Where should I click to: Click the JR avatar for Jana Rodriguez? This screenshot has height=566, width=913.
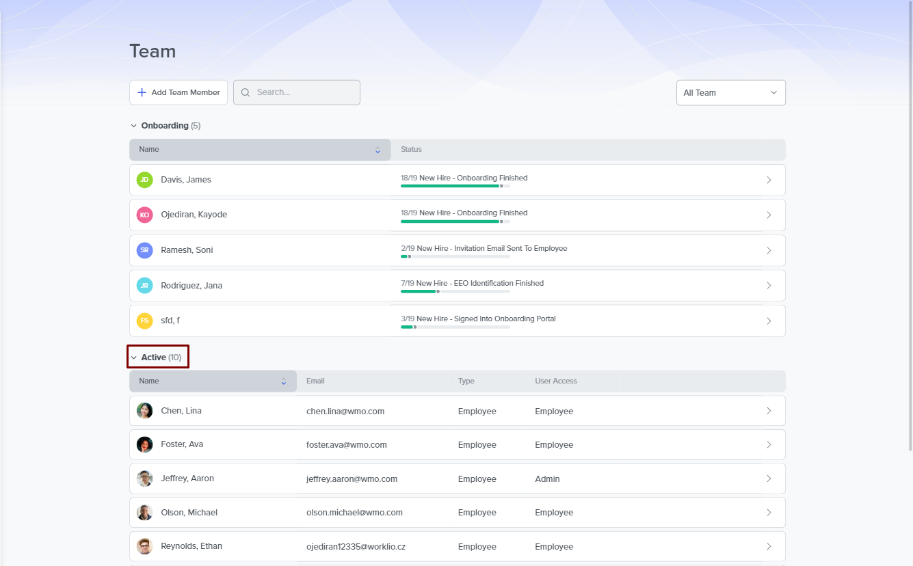[x=144, y=286]
